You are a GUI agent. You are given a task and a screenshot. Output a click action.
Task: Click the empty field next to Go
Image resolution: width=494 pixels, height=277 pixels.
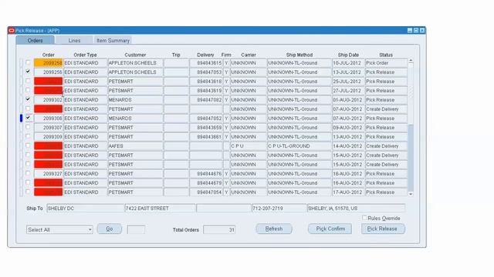(x=136, y=229)
